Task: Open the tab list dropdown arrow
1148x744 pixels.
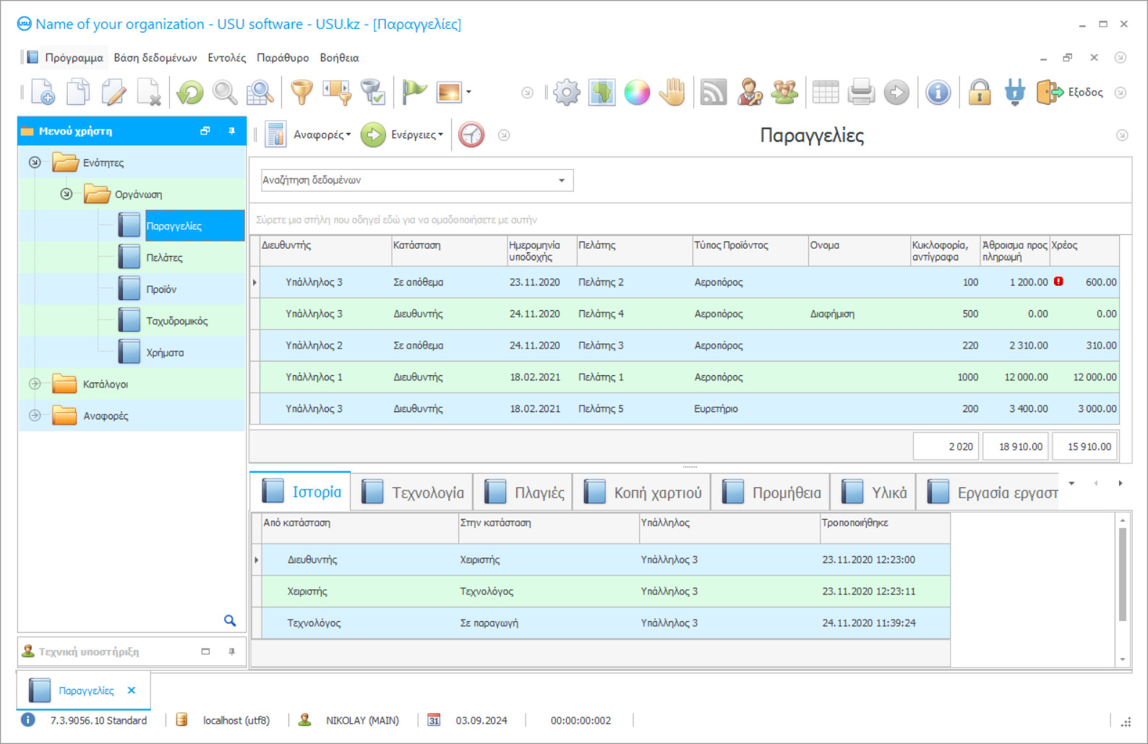Action: point(1071,483)
